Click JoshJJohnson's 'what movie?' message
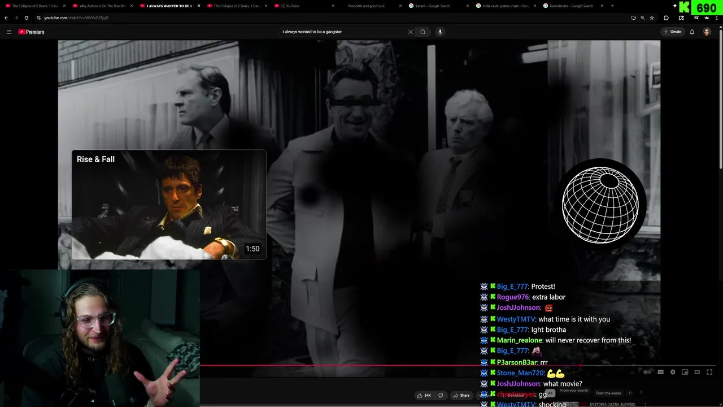 (x=563, y=384)
